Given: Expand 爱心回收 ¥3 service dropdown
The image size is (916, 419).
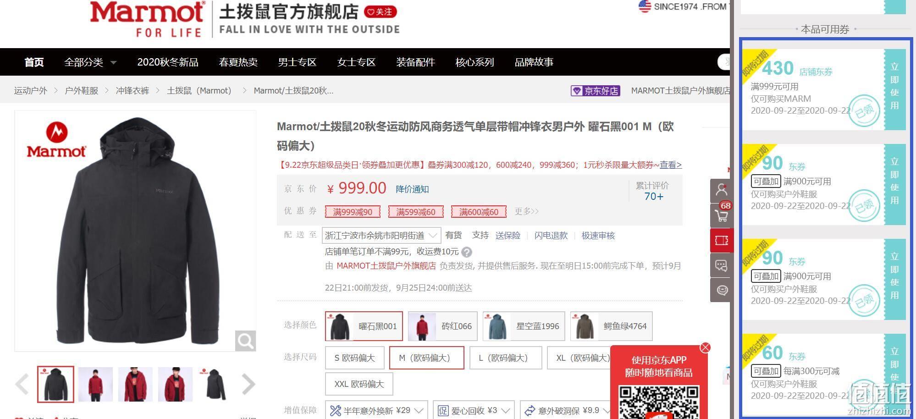Looking at the screenshot, I should [x=474, y=410].
